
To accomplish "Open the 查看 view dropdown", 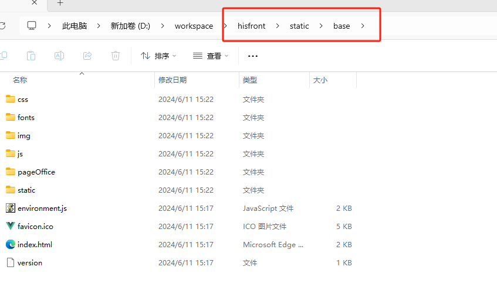I will point(211,56).
